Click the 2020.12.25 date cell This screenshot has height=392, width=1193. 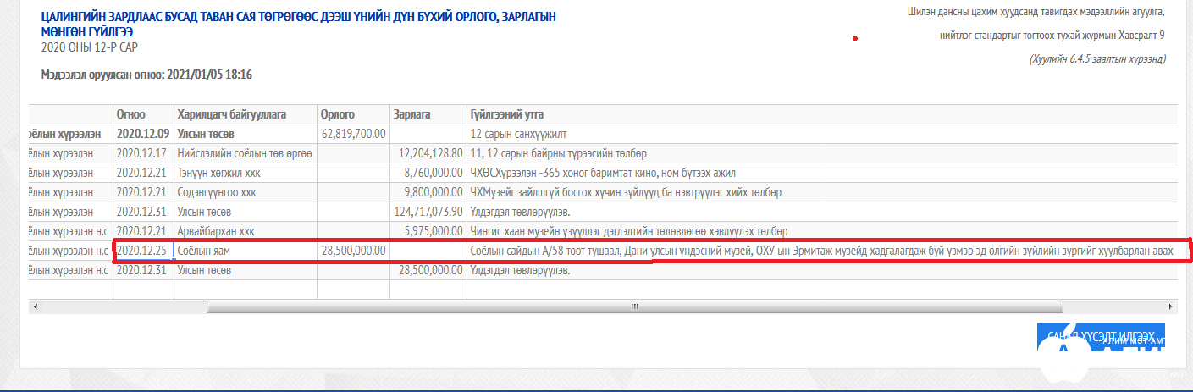(x=143, y=251)
